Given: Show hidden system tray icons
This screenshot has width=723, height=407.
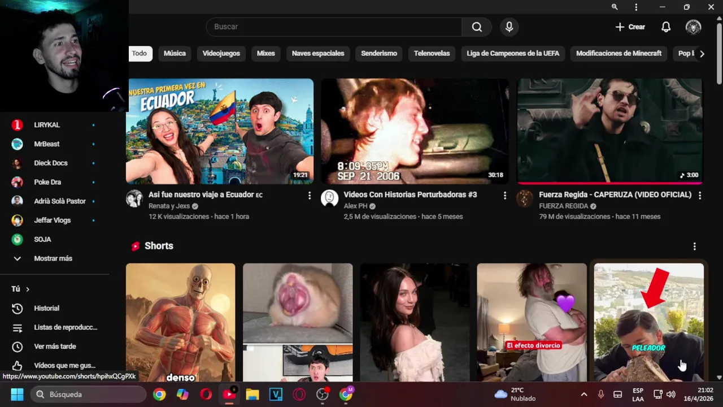Looking at the screenshot, I should pos(584,395).
